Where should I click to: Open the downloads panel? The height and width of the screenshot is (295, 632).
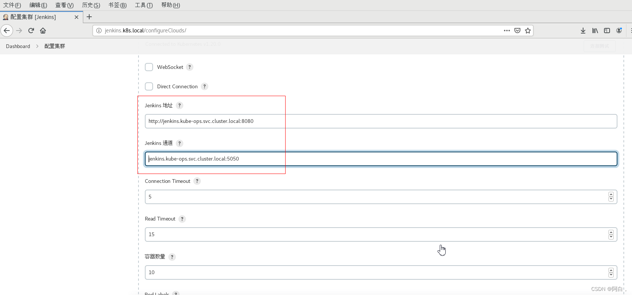(583, 31)
